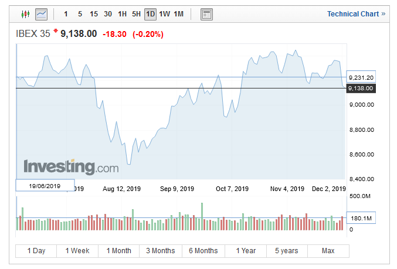Set interval to 5 minutes
Screen dimensions: 397x269
[80, 14]
